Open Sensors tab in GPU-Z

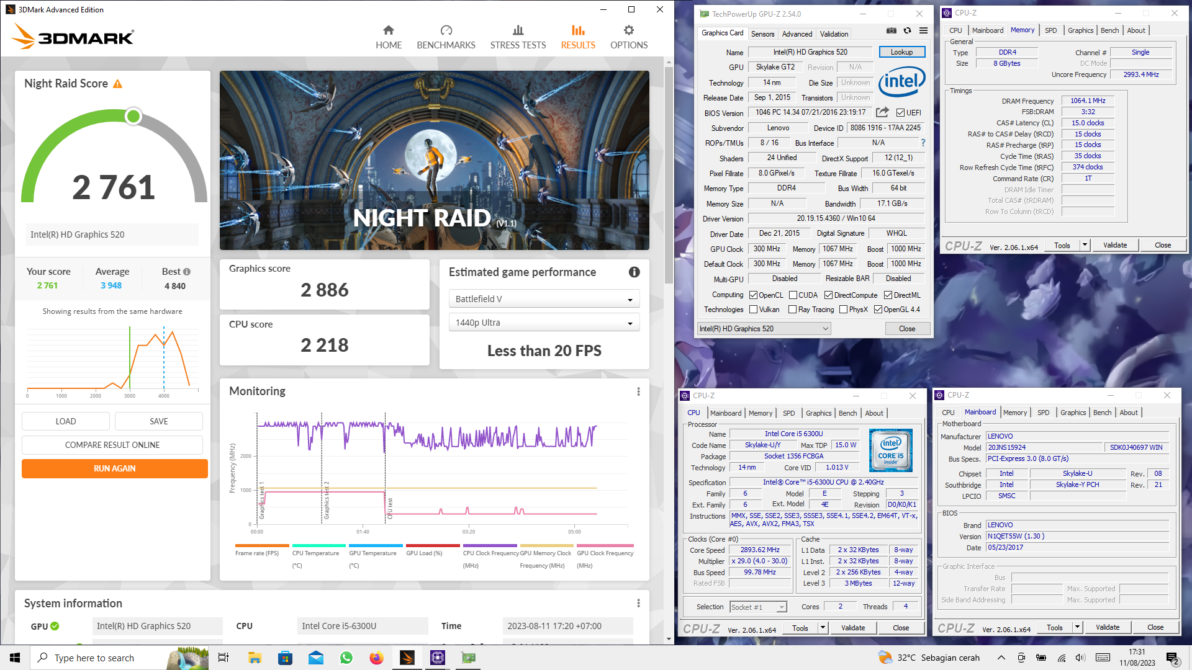coord(762,34)
